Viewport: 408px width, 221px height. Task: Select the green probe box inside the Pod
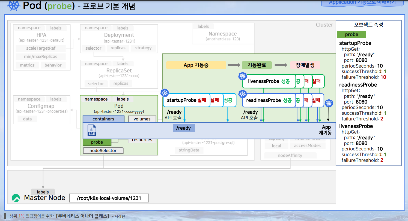[x=97, y=142]
